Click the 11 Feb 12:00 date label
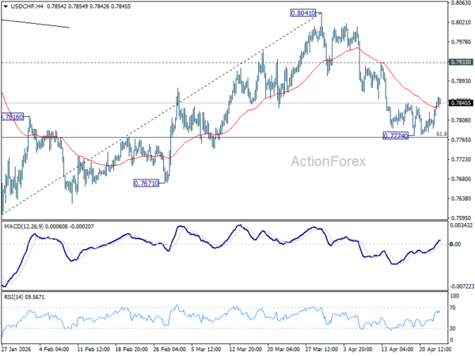Screen dimensions: 475x356 point(94,349)
